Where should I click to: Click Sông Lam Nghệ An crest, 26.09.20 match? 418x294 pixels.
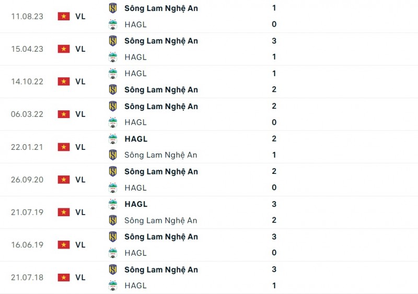pos(112,171)
